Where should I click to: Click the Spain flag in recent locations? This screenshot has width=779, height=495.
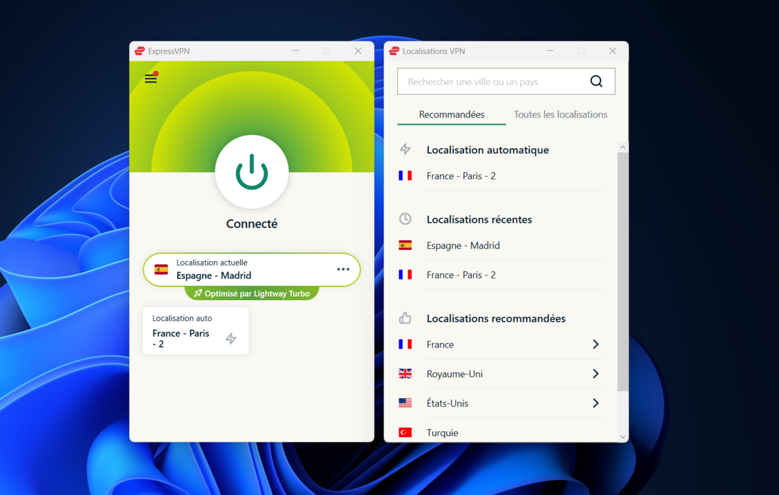coord(405,246)
